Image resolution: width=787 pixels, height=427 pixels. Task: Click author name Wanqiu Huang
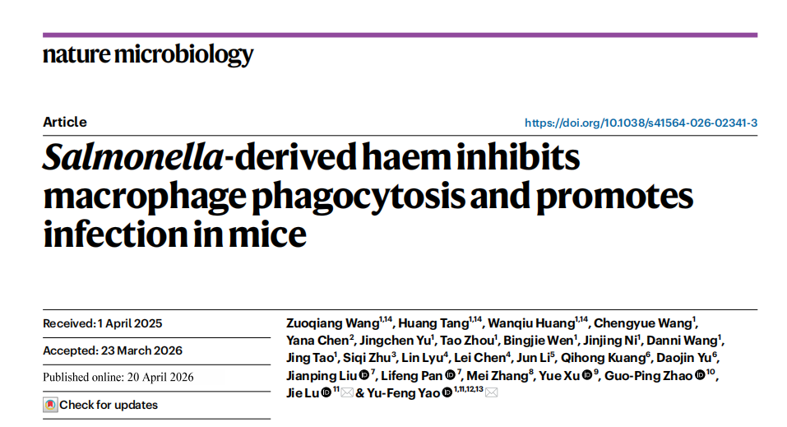point(531,323)
